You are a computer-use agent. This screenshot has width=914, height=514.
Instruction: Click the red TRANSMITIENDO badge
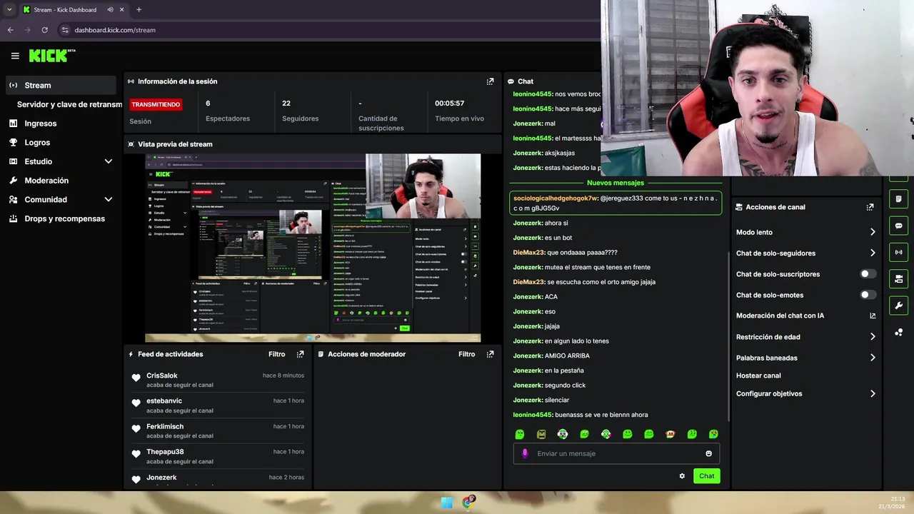[x=156, y=104]
